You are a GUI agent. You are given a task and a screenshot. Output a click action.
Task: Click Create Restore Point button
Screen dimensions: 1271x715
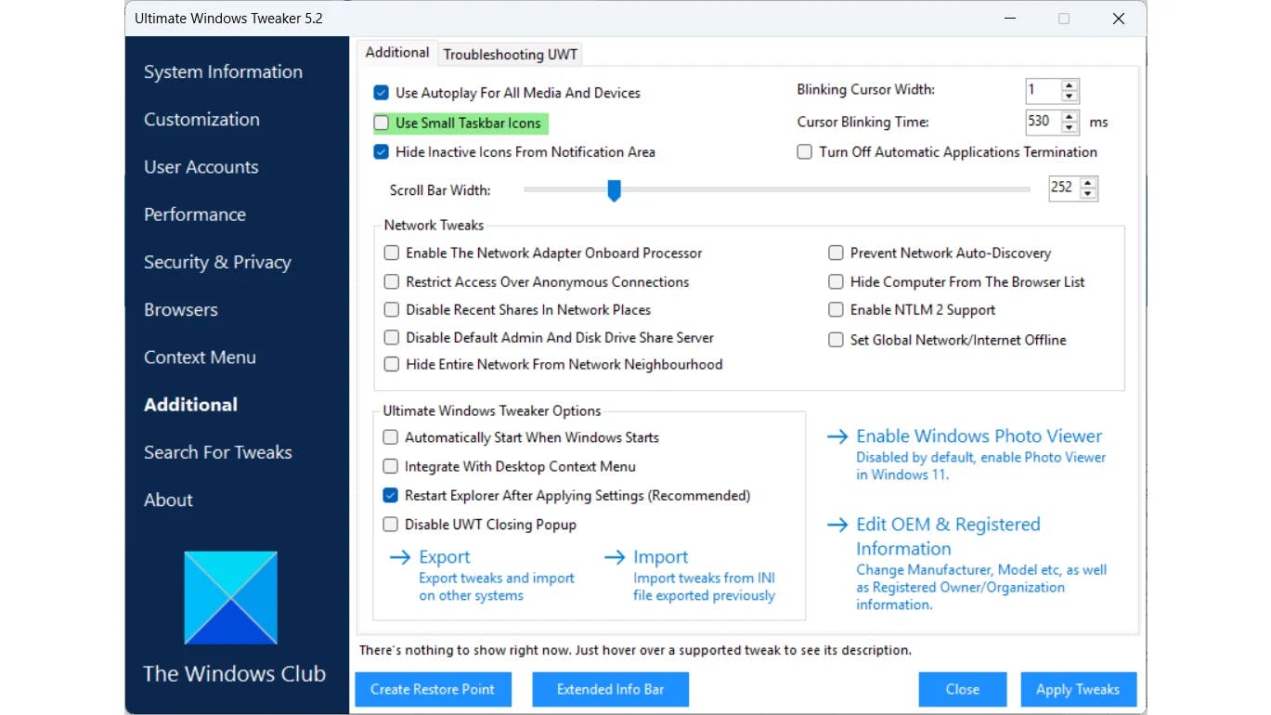(x=433, y=689)
